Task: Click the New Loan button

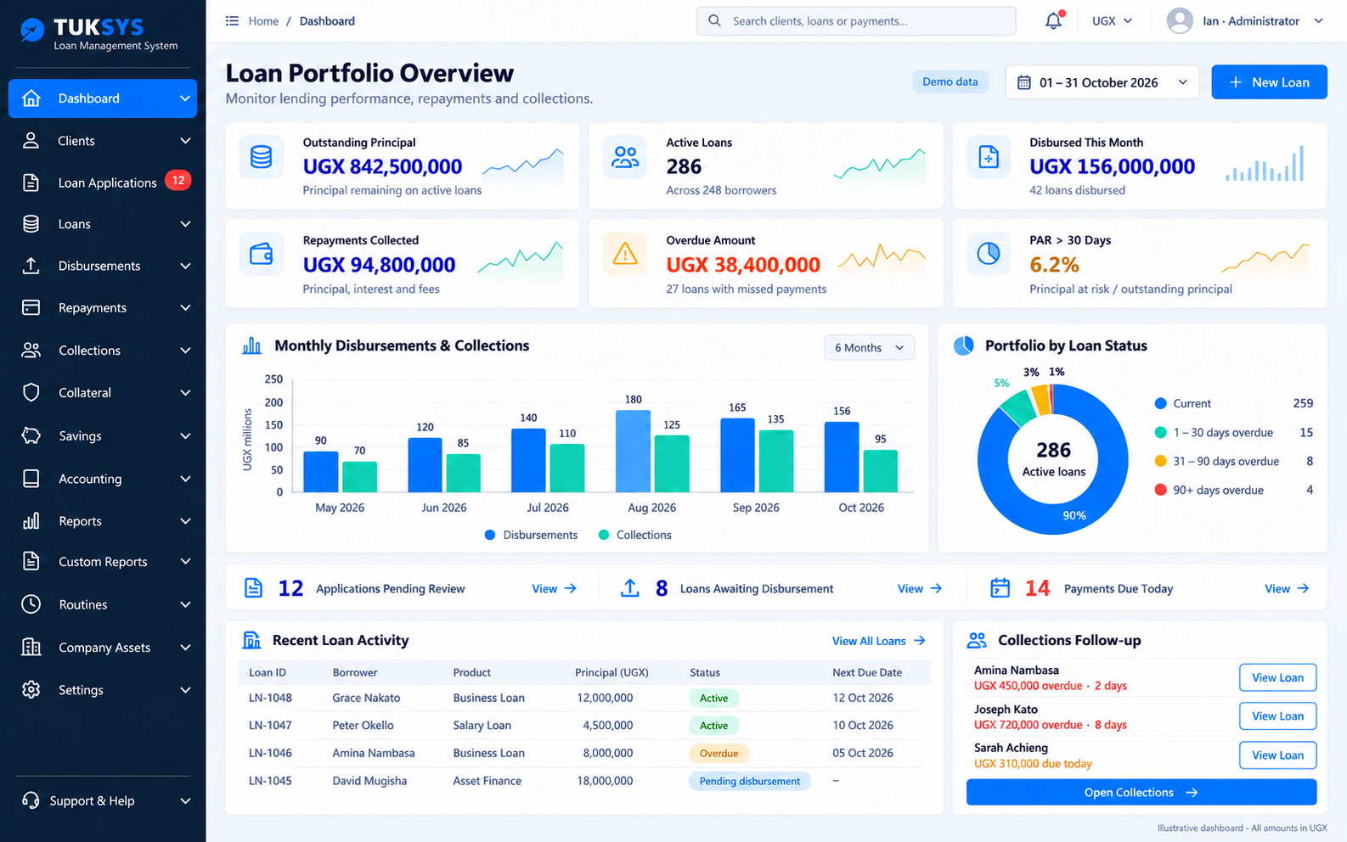Action: pyautogui.click(x=1269, y=82)
